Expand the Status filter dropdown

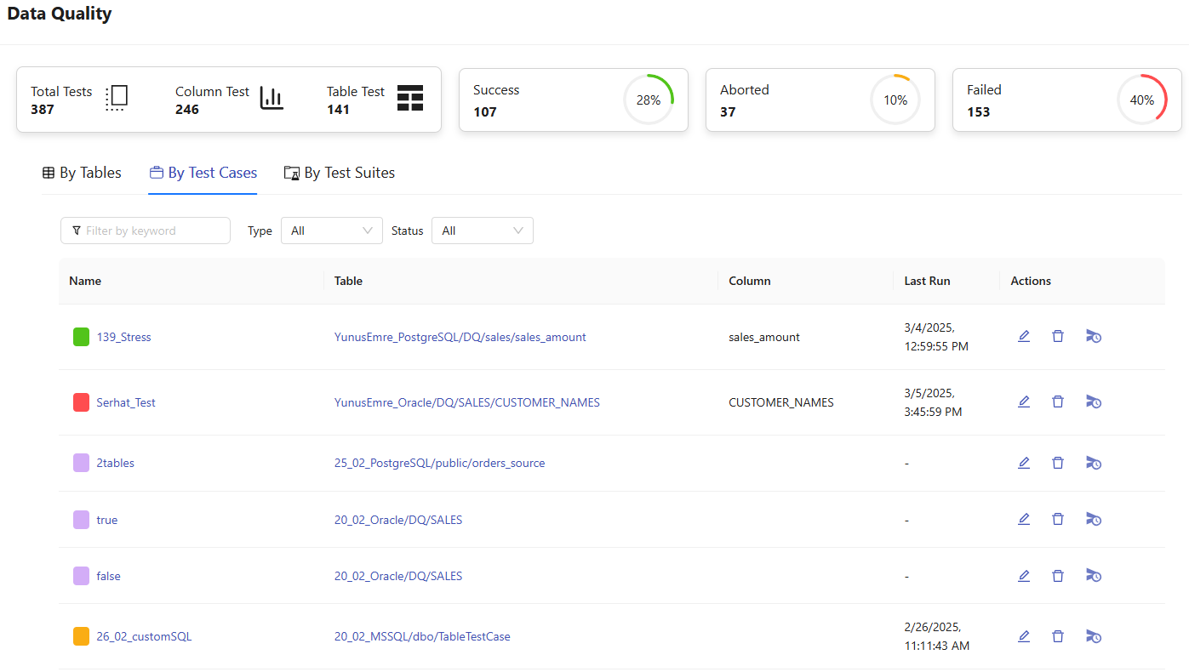[x=482, y=231]
